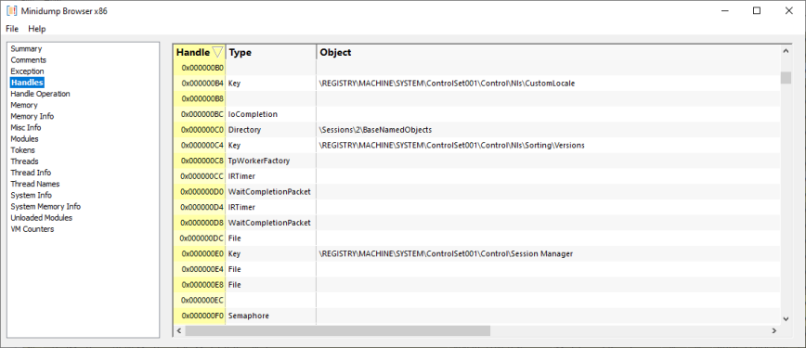This screenshot has height=348, width=806.
Task: Open the Memory Info section
Action: (32, 117)
